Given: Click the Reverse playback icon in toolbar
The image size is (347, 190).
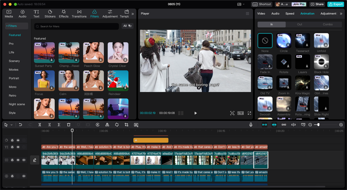Looking at the screenshot, I should 98,125.
